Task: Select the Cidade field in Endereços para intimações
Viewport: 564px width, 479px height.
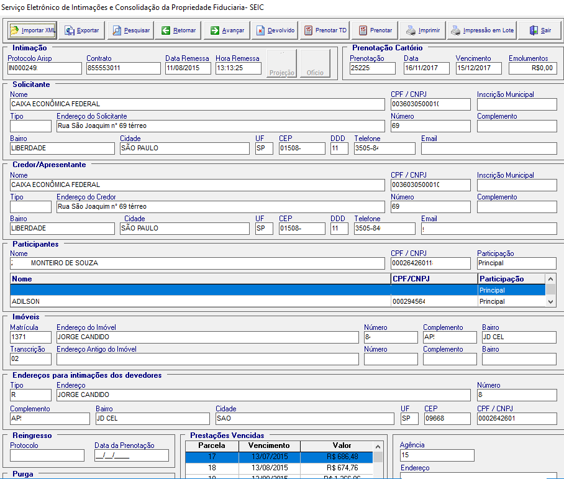Action: point(304,419)
